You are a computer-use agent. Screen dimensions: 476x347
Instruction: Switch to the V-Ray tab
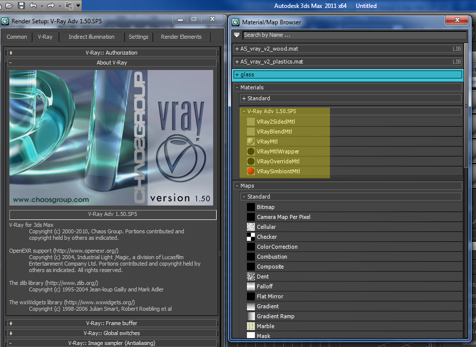(x=45, y=37)
